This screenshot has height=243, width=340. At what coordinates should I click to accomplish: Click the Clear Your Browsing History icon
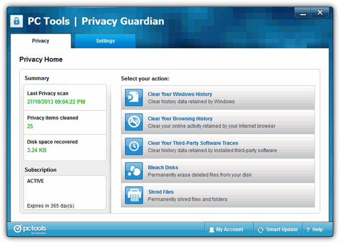(134, 122)
